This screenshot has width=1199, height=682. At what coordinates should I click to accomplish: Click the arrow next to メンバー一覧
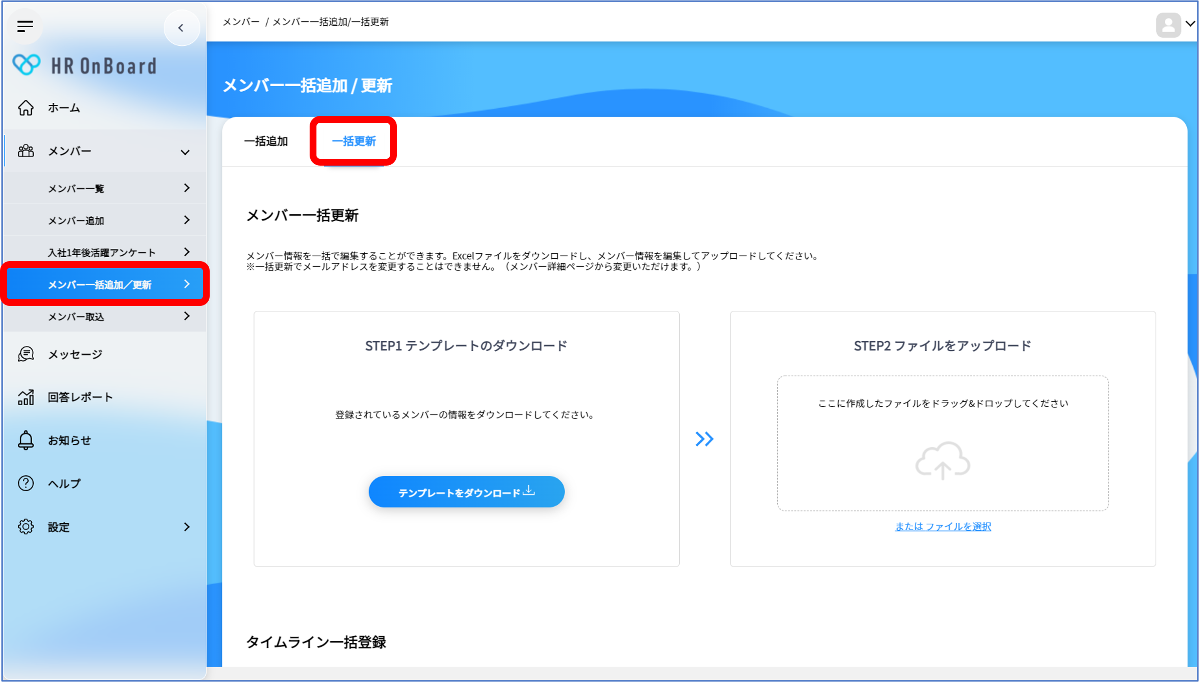pyautogui.click(x=187, y=188)
